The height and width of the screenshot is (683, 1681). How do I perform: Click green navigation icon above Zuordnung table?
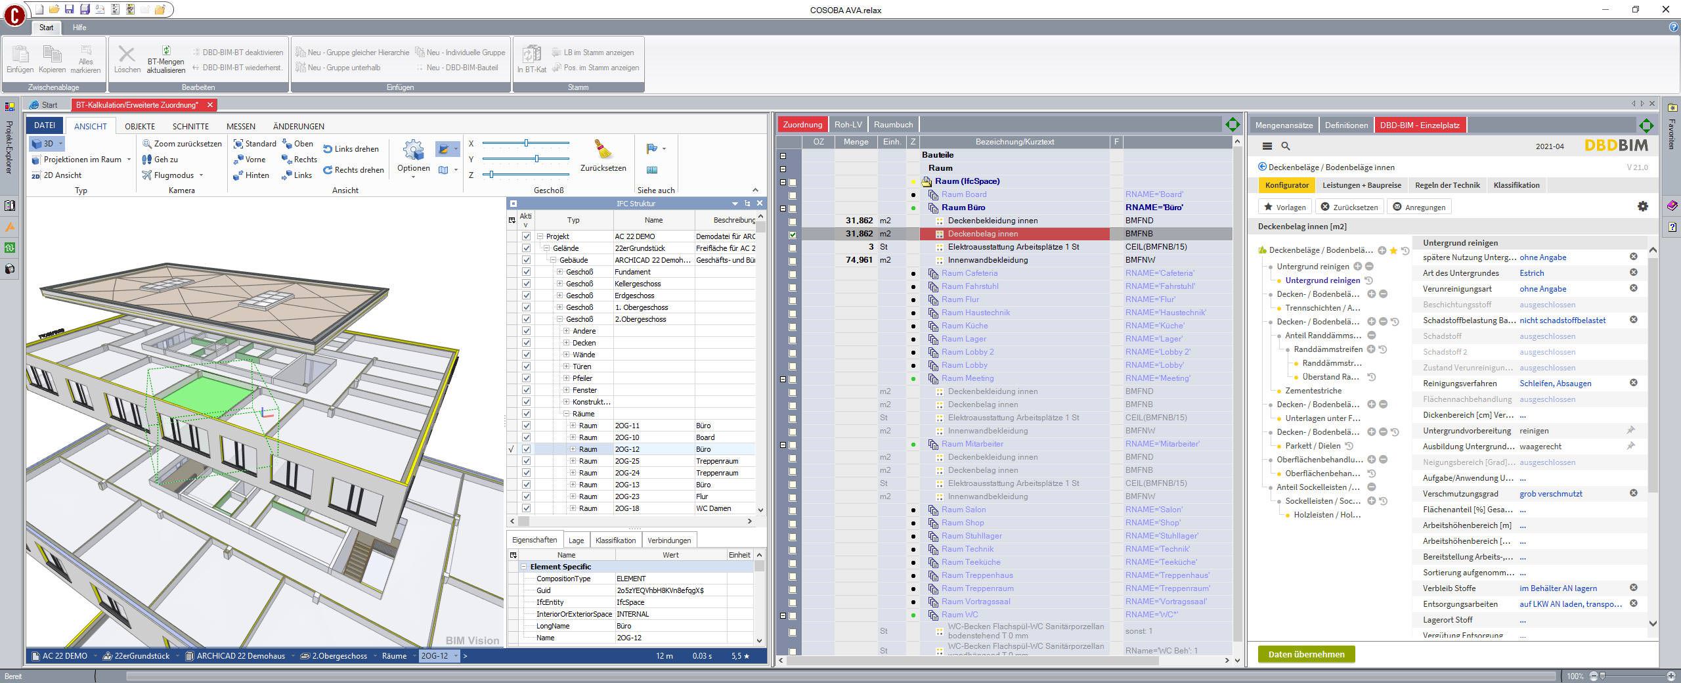point(1232,124)
